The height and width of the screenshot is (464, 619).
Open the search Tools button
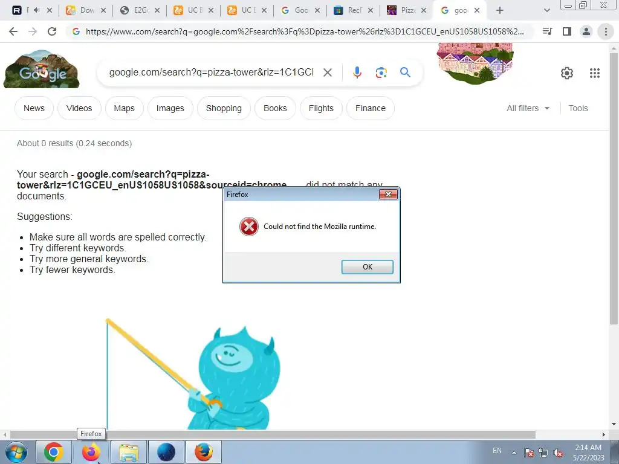[578, 108]
